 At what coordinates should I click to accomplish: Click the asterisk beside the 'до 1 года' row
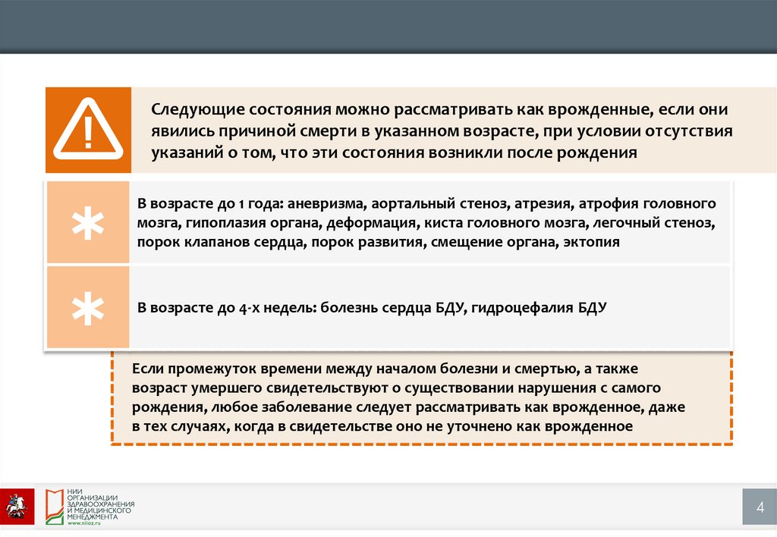(87, 223)
